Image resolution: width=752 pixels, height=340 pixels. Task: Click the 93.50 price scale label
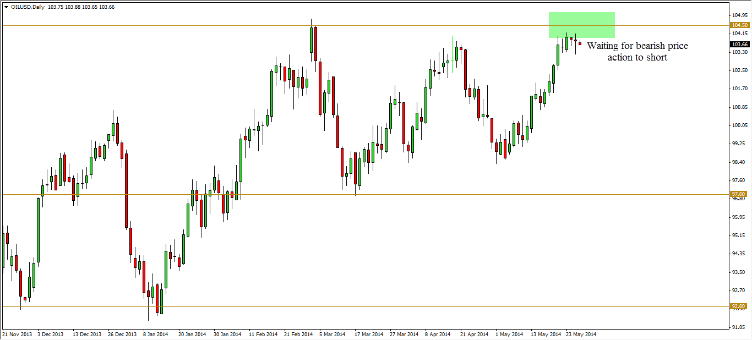(739, 272)
